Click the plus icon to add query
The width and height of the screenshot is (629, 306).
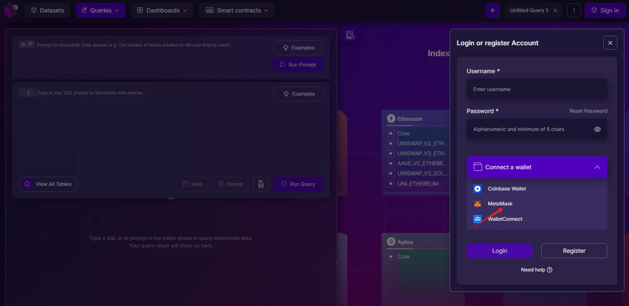pyautogui.click(x=492, y=10)
